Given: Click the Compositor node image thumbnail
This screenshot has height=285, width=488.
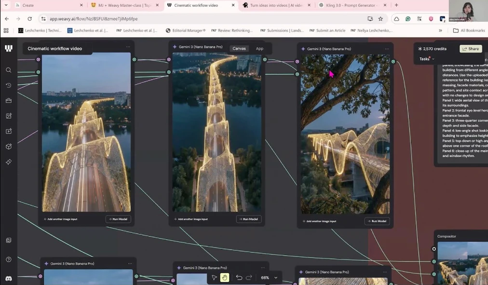Looking at the screenshot, I should click(x=462, y=264).
